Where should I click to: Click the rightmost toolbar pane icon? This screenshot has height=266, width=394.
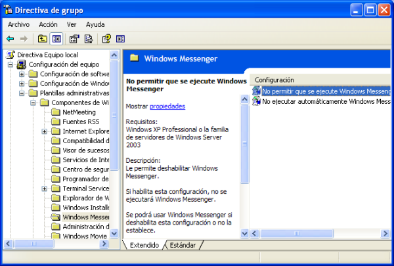120,39
